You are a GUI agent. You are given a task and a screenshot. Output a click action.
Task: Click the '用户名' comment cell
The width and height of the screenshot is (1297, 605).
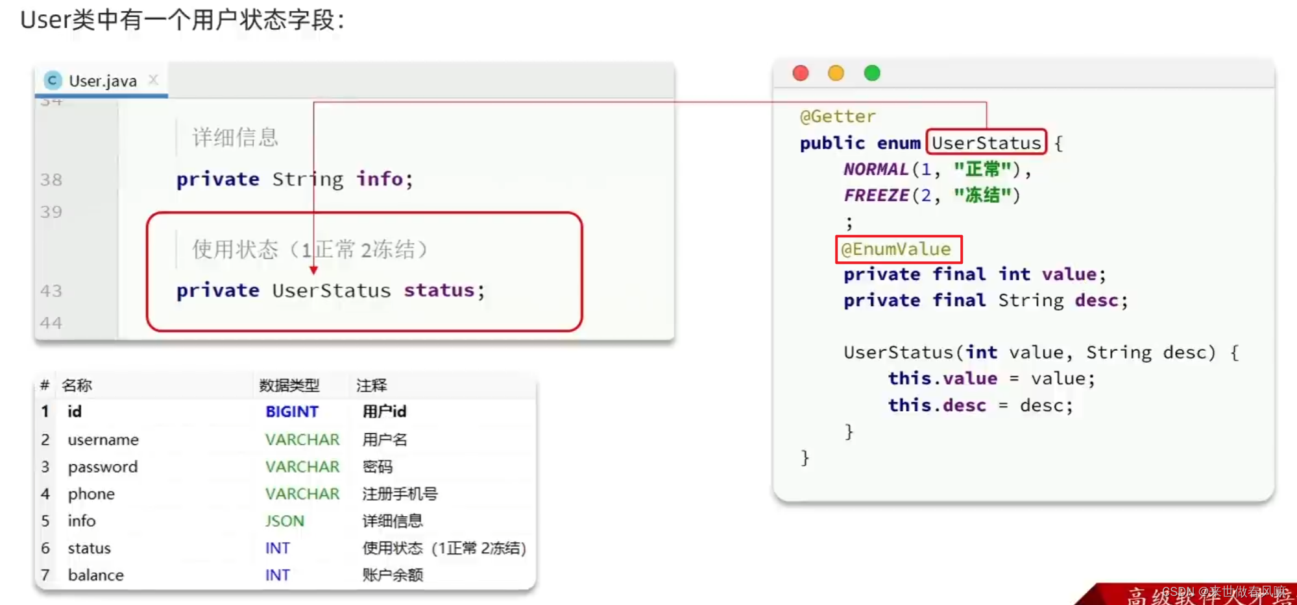pos(385,440)
